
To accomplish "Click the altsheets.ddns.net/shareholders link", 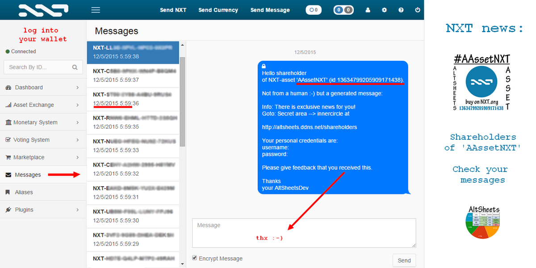I will (309, 127).
